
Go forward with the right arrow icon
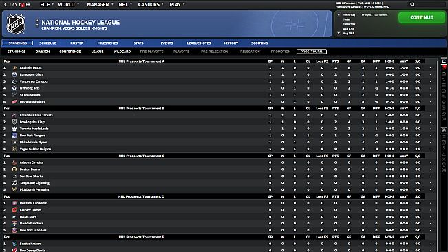pyautogui.click(x=10, y=5)
